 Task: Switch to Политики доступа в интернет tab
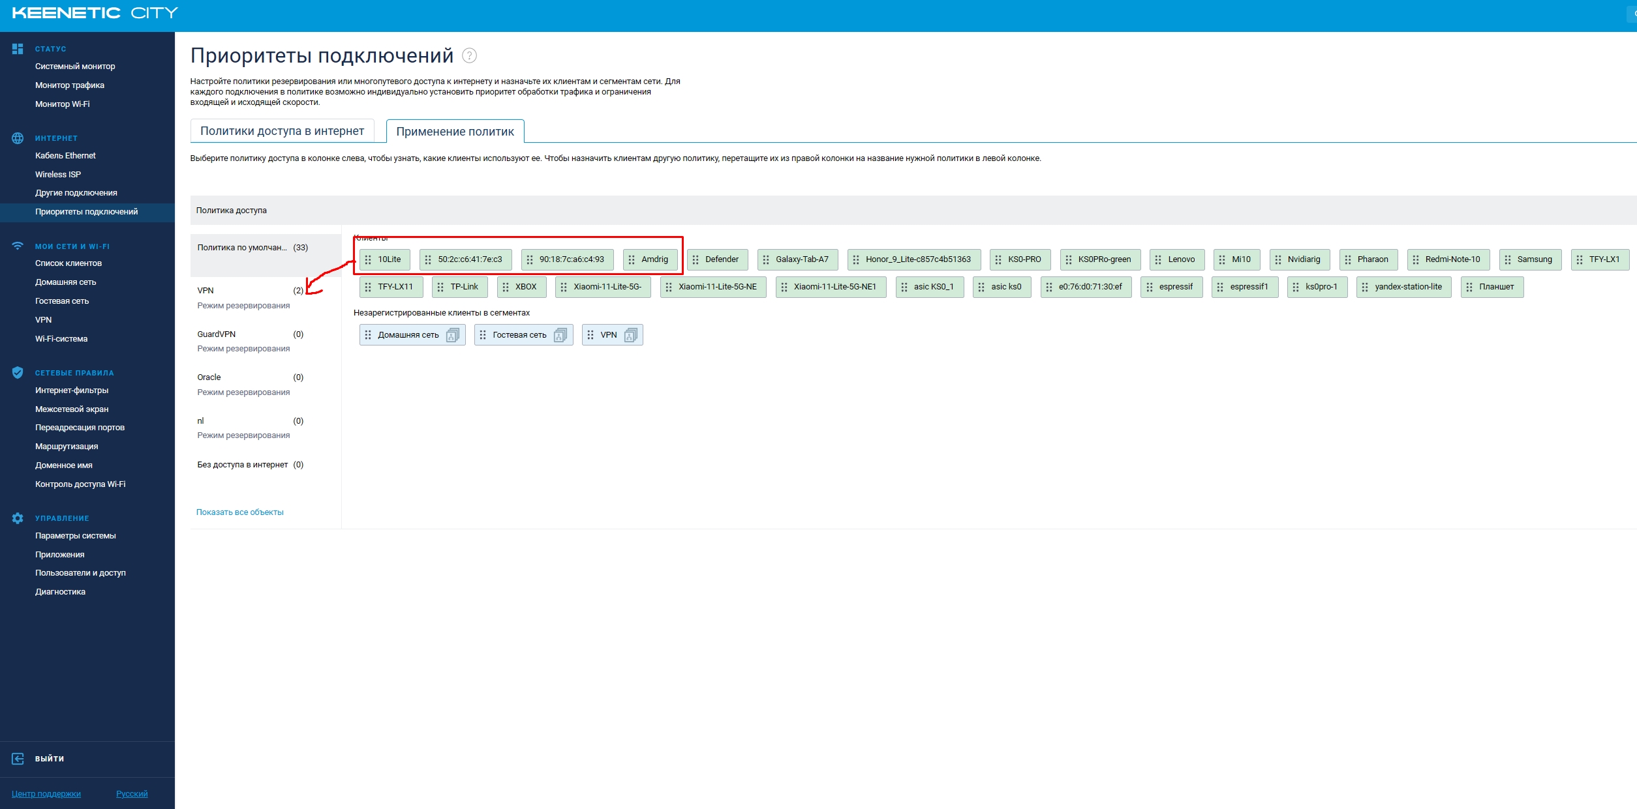282,131
